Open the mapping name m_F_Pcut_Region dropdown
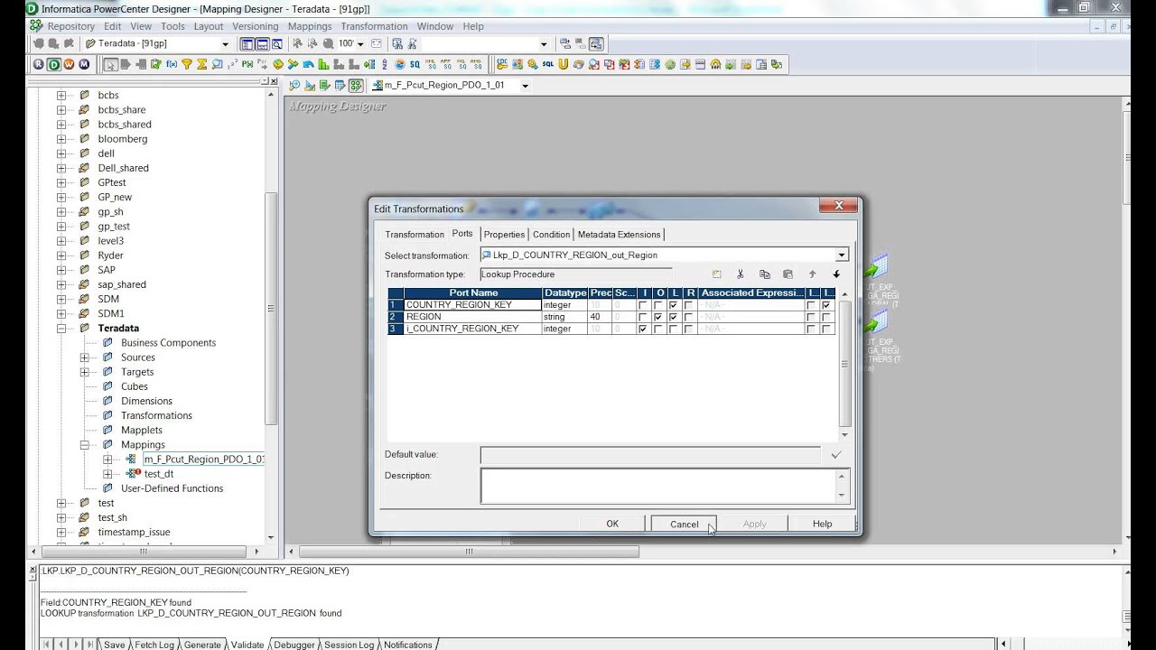 [x=525, y=86]
